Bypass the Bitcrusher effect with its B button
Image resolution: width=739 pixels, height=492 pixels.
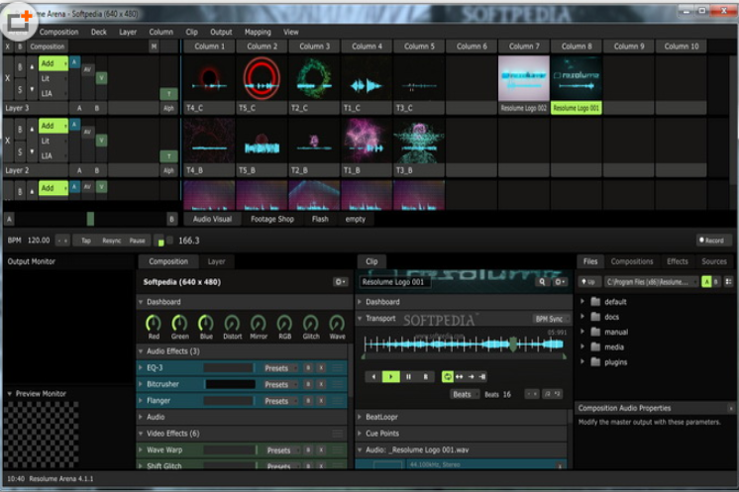tap(308, 385)
